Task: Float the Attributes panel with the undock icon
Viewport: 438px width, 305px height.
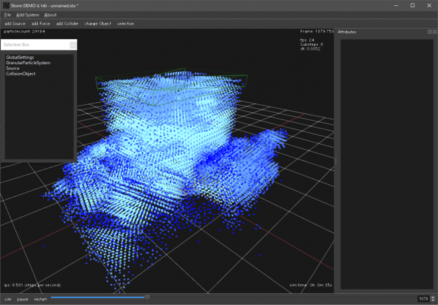Action: pos(429,32)
